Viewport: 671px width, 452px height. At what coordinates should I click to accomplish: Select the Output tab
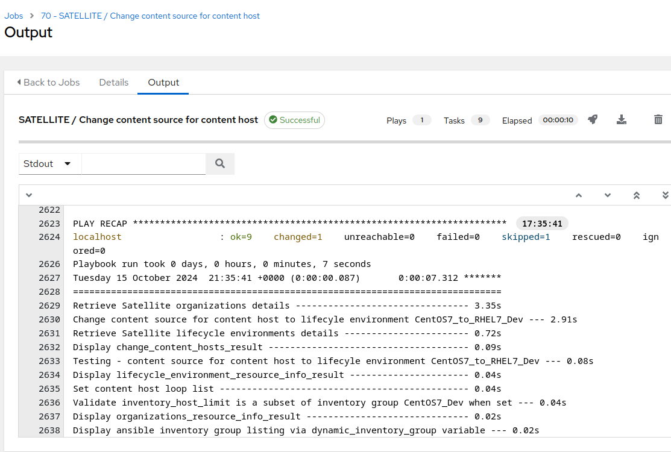(163, 83)
